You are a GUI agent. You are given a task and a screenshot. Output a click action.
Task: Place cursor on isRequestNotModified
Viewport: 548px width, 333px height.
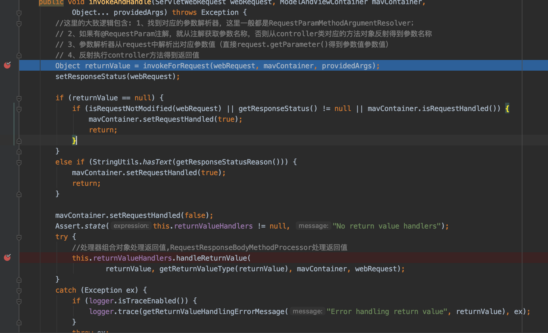click(x=130, y=109)
